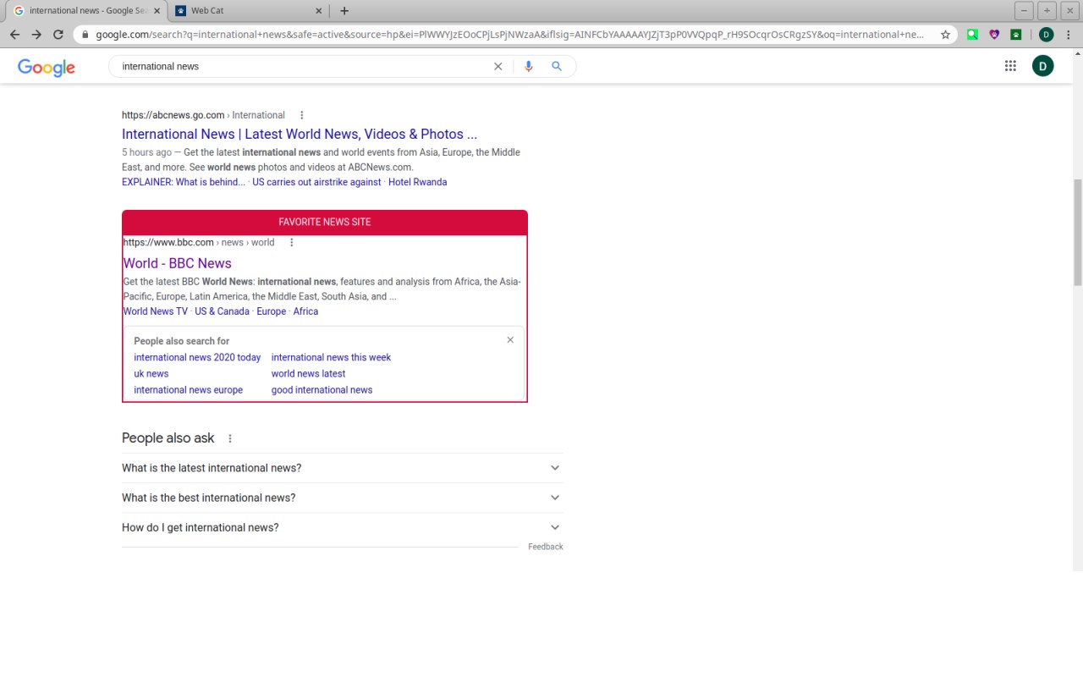Click the Feedback link
This screenshot has width=1083, height=677.
[546, 547]
